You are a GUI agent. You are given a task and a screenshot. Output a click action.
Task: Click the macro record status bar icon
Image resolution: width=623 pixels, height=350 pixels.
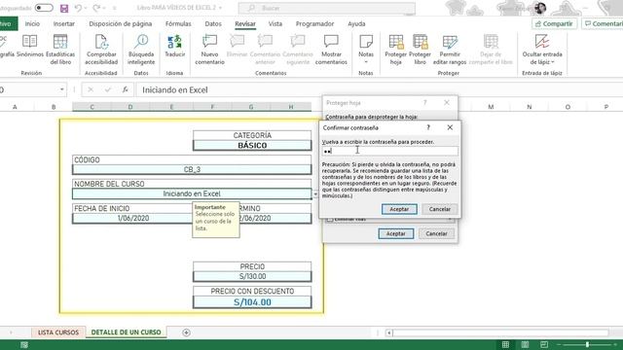(24, 345)
